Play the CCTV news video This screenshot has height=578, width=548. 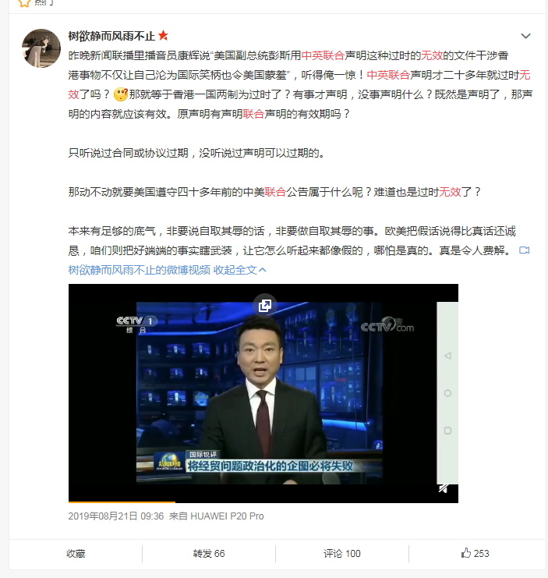[x=263, y=393]
